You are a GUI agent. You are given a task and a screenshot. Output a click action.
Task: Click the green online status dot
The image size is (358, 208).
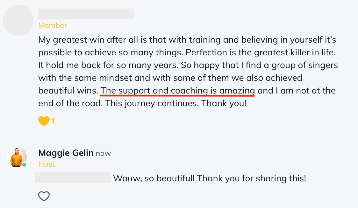click(x=24, y=165)
